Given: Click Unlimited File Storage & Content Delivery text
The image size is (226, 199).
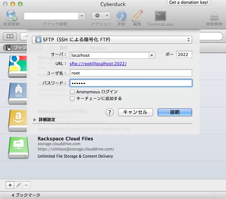Looking at the screenshot, I should point(75,156).
